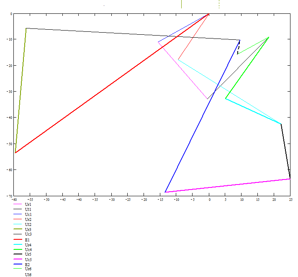Click the olive line swatch beside Ur3

click(18, 229)
